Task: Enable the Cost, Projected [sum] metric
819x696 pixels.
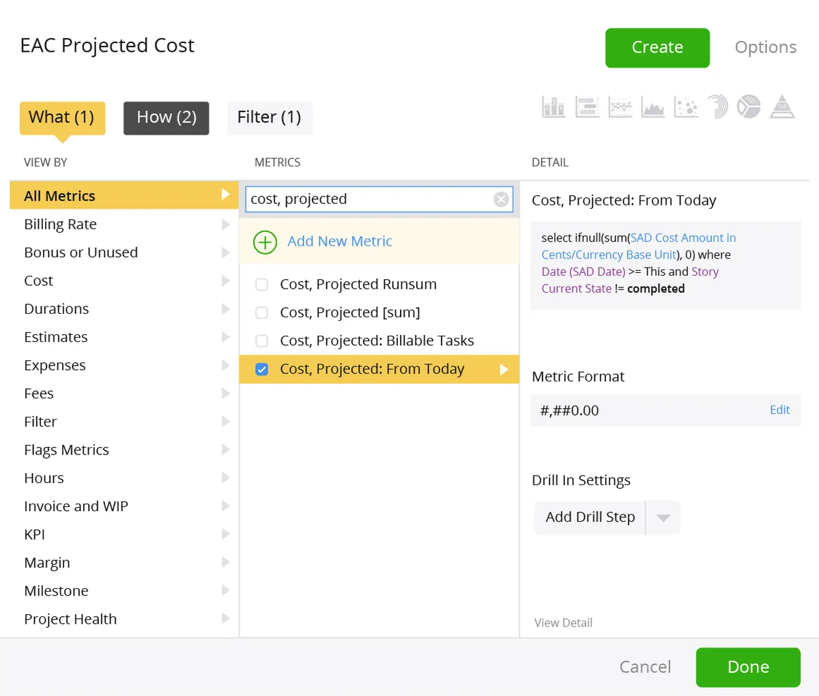Action: tap(261, 313)
